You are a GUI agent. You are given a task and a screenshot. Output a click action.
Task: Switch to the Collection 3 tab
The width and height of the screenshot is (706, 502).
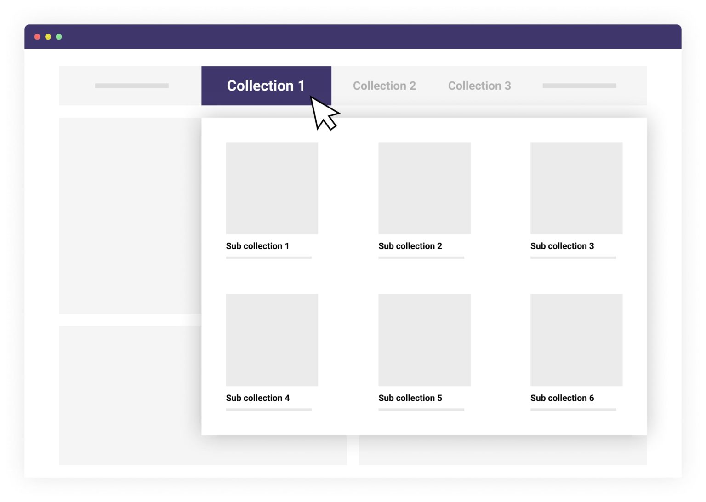click(479, 86)
